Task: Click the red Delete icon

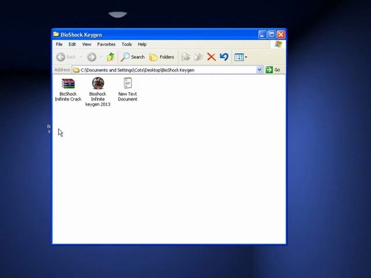Action: 211,57
